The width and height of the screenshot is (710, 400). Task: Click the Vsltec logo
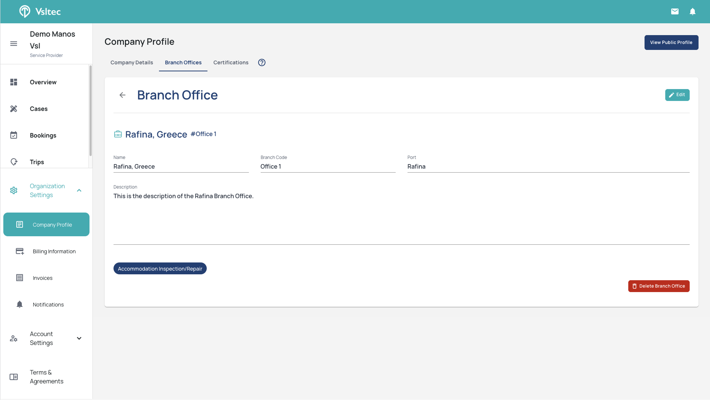point(40,11)
